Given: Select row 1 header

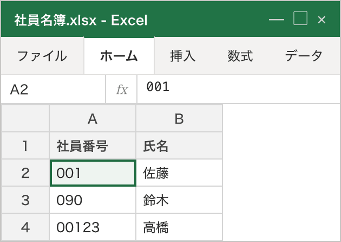Looking at the screenshot, I should pyautogui.click(x=25, y=145).
